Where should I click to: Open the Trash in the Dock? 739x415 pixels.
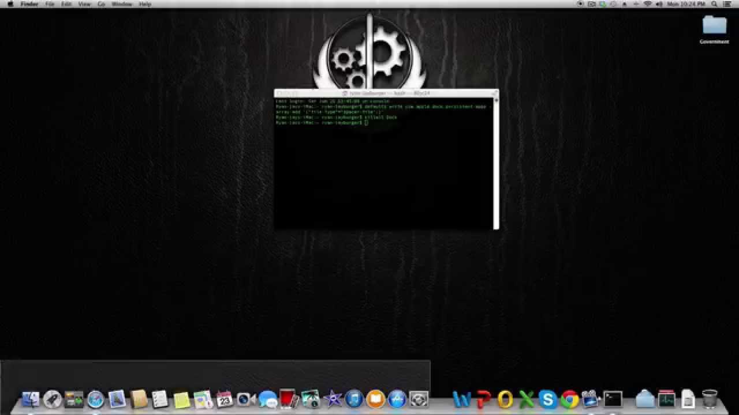tap(710, 399)
